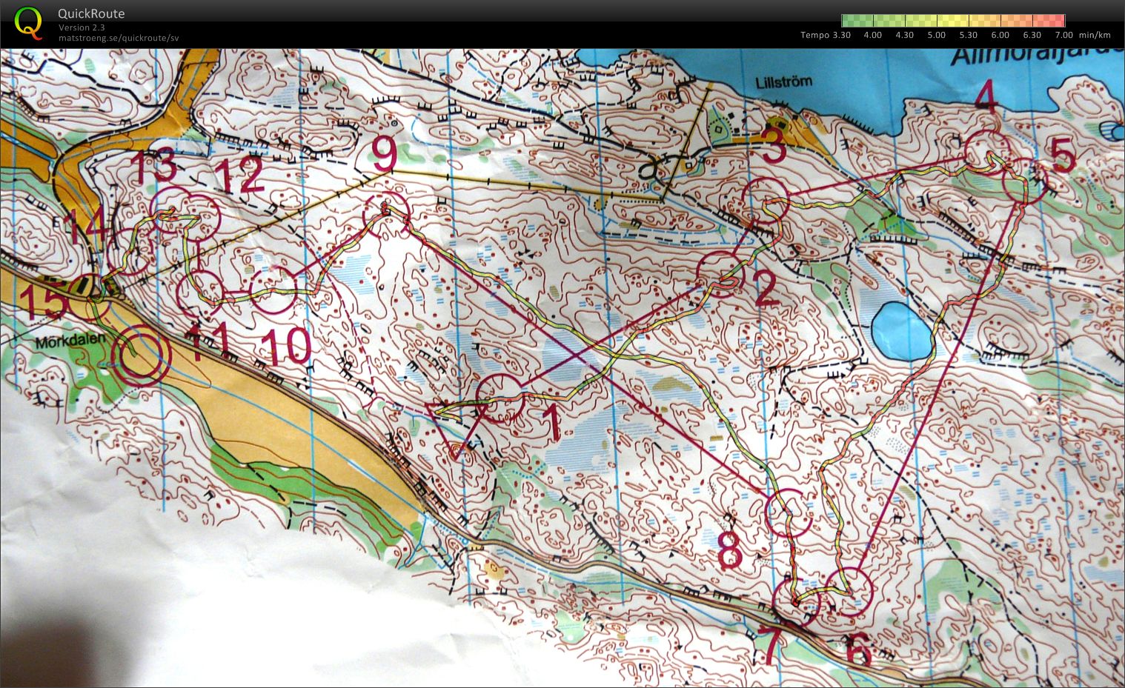Click the Tempo color scale bar
This screenshot has height=688, width=1125.
tap(953, 21)
